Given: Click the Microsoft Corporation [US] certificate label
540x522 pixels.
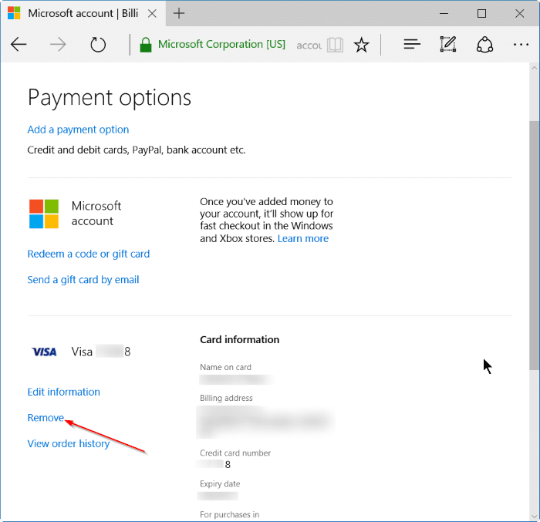Looking at the screenshot, I should 221,45.
